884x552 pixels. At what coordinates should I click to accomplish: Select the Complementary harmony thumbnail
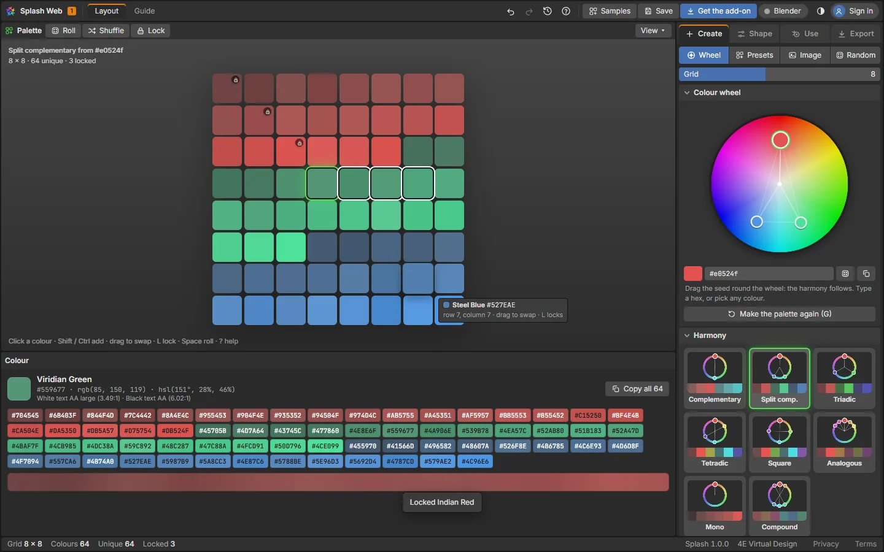pyautogui.click(x=715, y=378)
